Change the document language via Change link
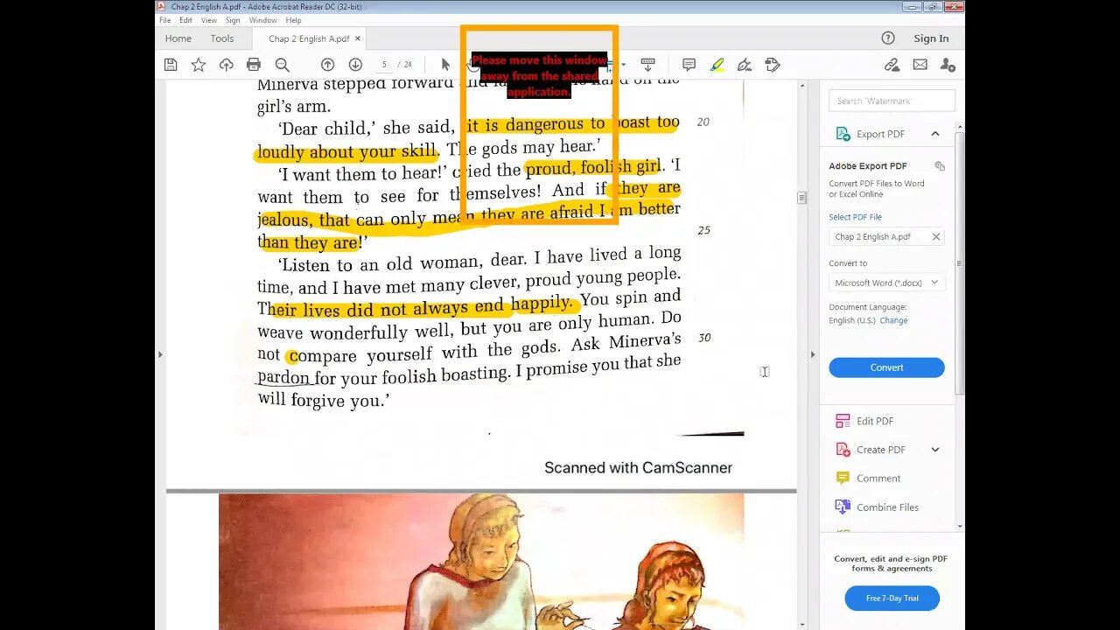Screen dimensions: 1120x630 click(x=893, y=320)
